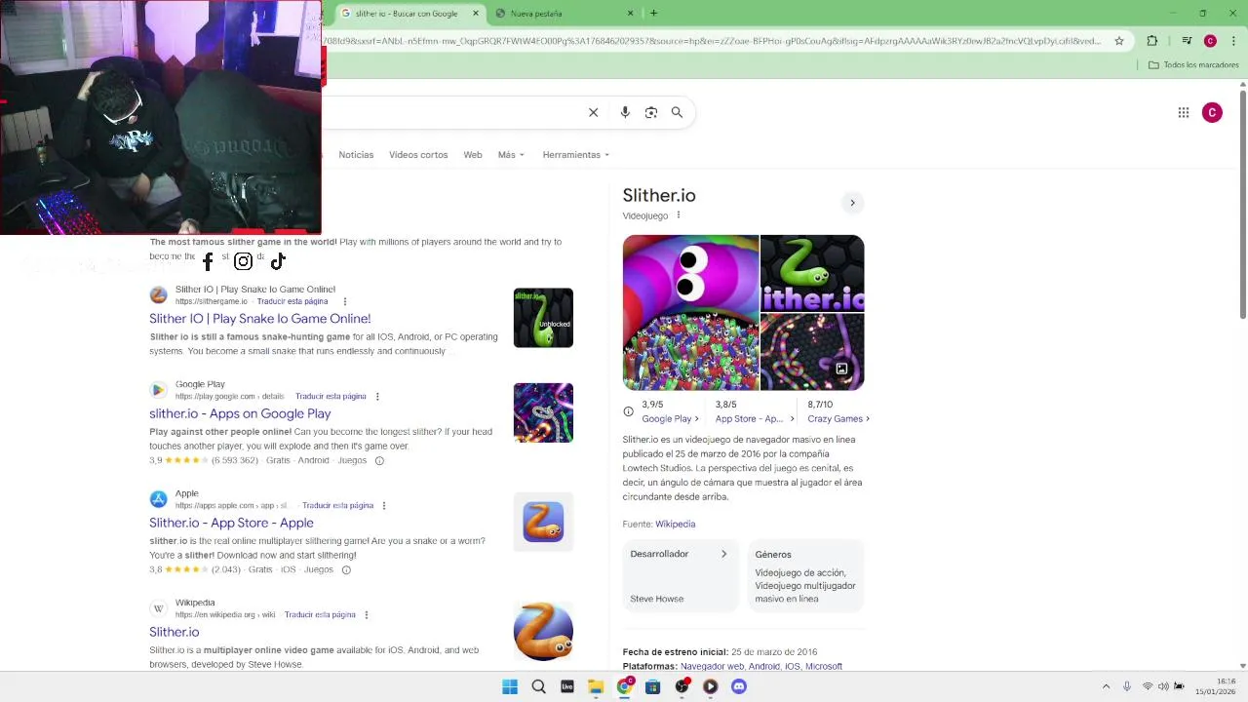This screenshot has height=702, width=1248.
Task: Open more options for Wikipedia result
Action: click(x=367, y=614)
